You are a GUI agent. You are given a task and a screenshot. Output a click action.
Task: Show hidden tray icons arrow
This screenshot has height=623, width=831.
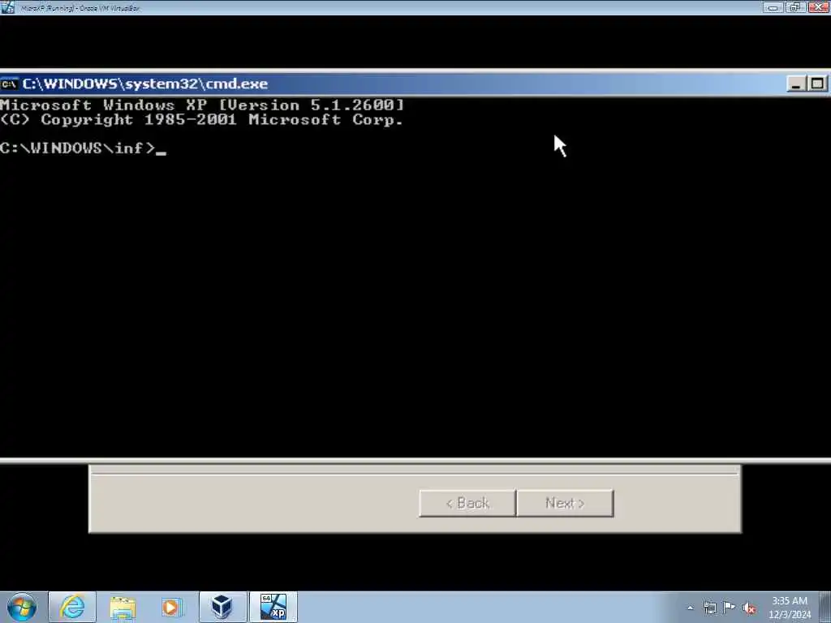click(x=690, y=608)
